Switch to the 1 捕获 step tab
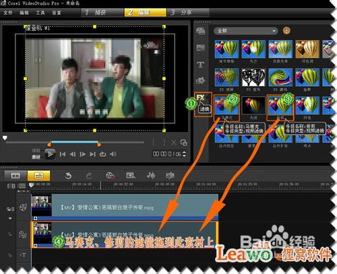Screen dimensions: 337x274 [x=102, y=12]
